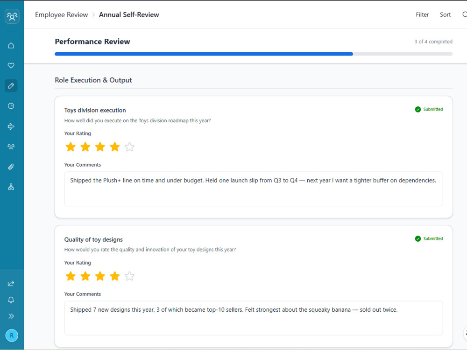
Task: Select the pencil edit icon in sidebar
Action: click(x=11, y=86)
